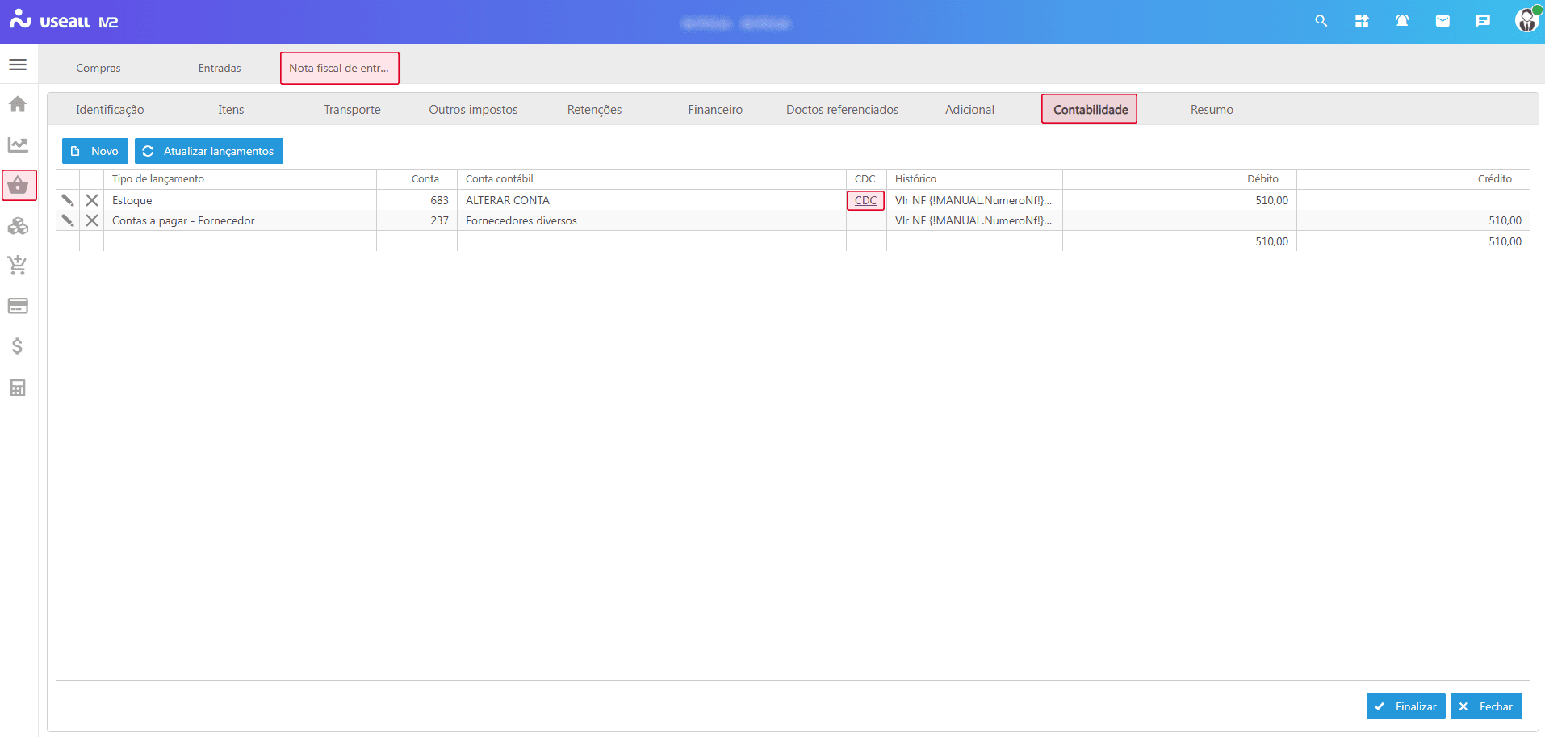
Task: Switch to the Financeiro tab
Action: pos(714,110)
